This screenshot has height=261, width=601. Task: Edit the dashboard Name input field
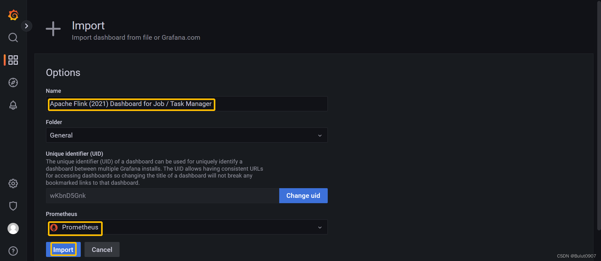(x=187, y=104)
